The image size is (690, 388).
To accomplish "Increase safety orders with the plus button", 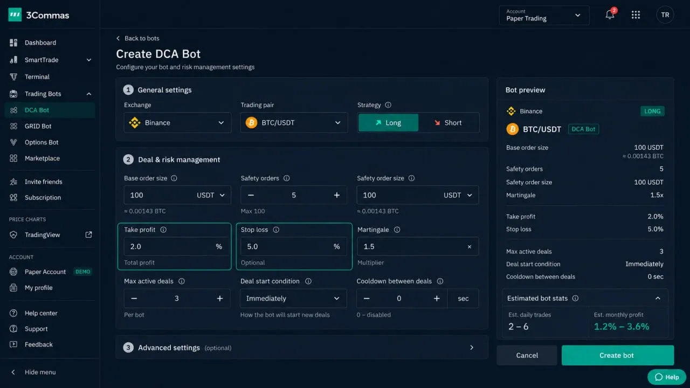I will click(x=337, y=195).
